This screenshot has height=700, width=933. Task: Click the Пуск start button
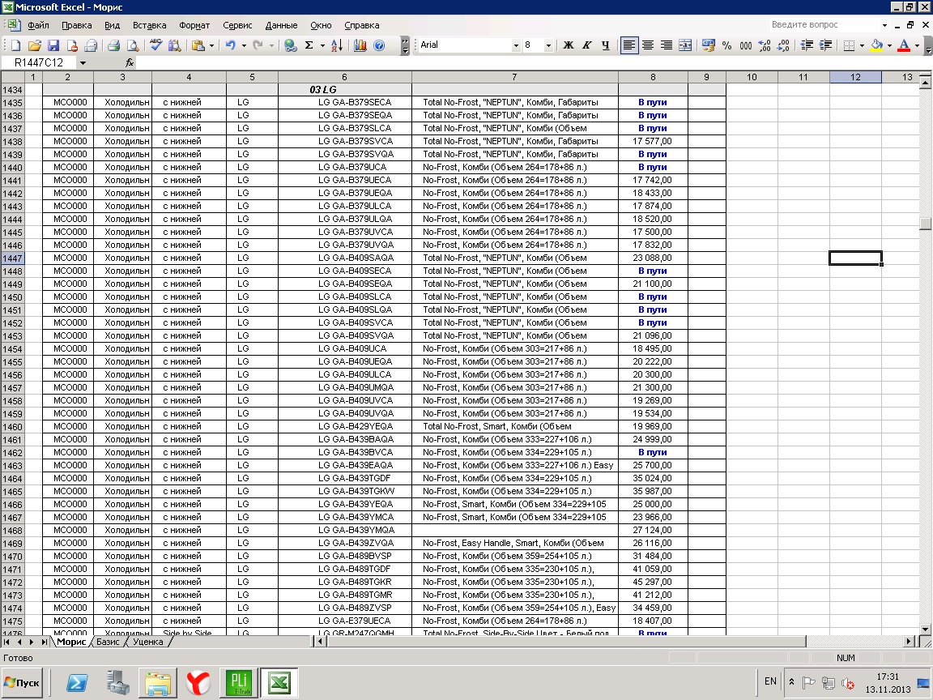(x=22, y=683)
